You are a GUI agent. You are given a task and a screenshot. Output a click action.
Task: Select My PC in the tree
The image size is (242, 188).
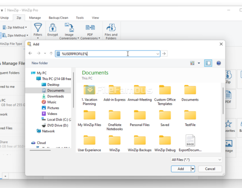(39, 73)
